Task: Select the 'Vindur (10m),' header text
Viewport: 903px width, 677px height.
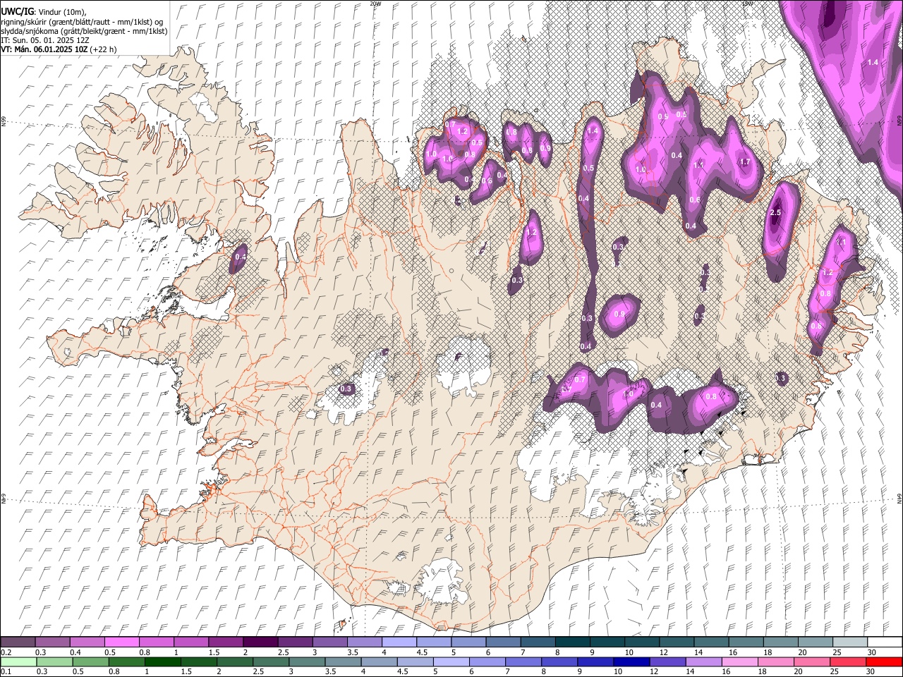Action: [61, 12]
